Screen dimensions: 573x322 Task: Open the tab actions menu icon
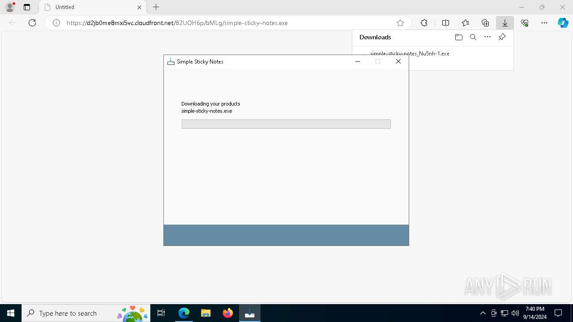(27, 7)
